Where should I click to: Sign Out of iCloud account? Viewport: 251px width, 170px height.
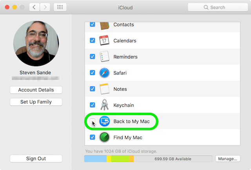[x=36, y=159]
